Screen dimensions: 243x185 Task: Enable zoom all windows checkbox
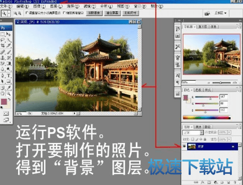click(64, 13)
